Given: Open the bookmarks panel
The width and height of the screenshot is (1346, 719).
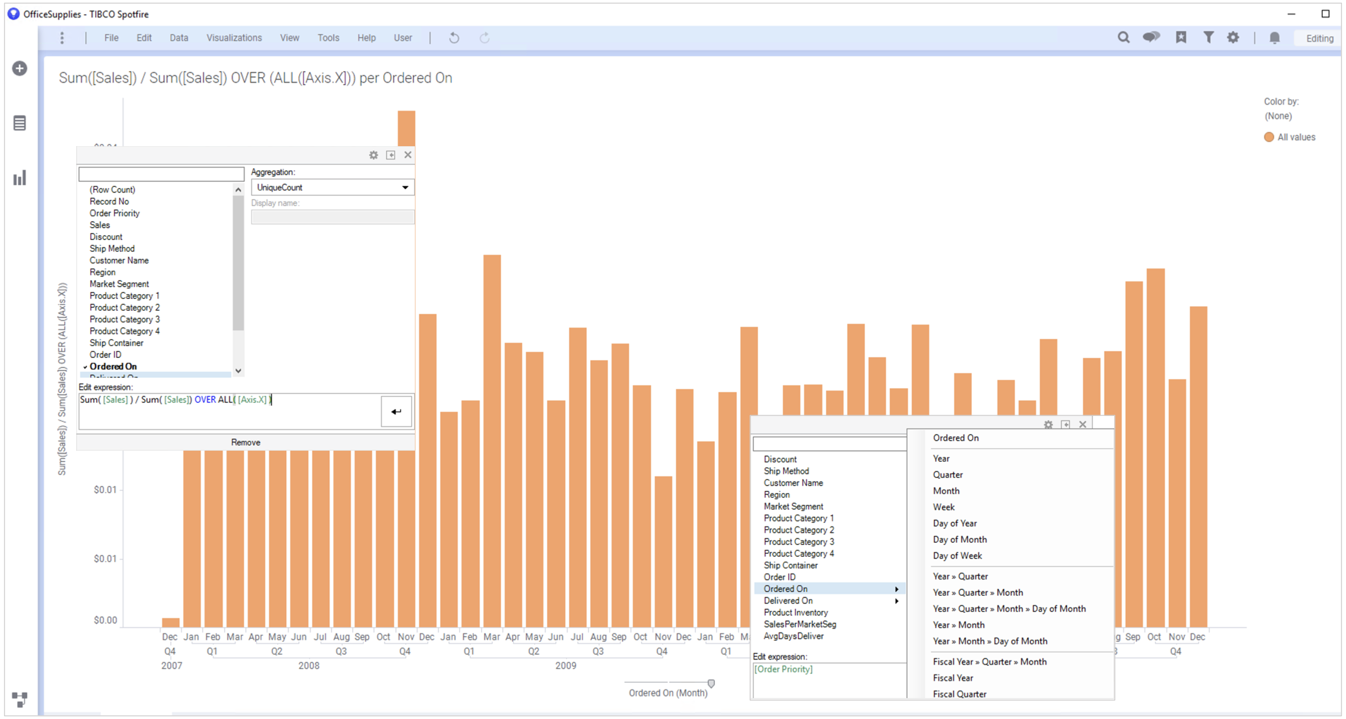Looking at the screenshot, I should [1181, 37].
